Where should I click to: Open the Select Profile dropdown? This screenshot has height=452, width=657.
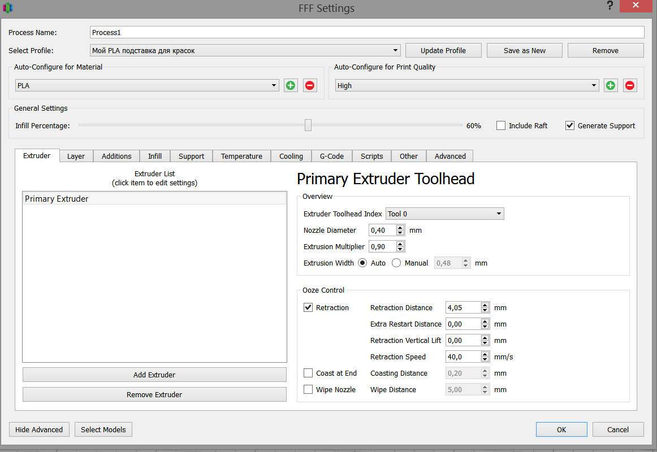pos(245,51)
